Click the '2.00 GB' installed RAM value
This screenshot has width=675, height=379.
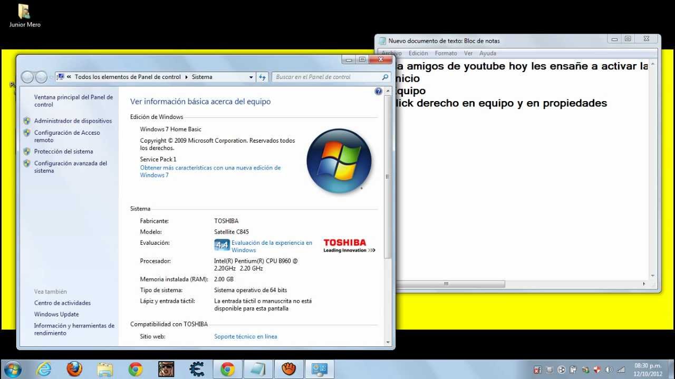click(224, 279)
